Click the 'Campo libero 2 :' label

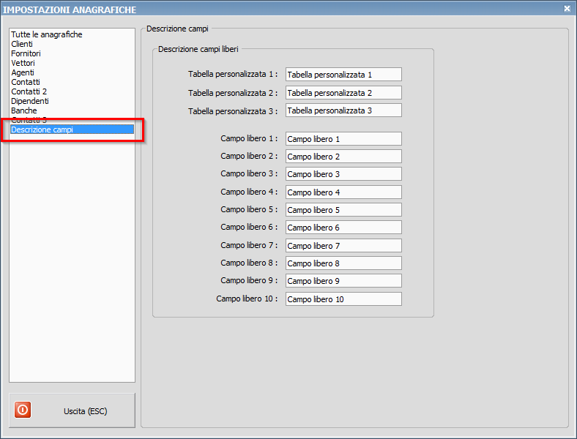pos(249,156)
